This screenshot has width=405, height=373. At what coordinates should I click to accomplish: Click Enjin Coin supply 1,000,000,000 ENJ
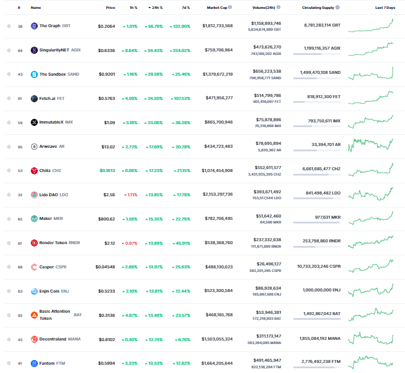click(x=322, y=290)
